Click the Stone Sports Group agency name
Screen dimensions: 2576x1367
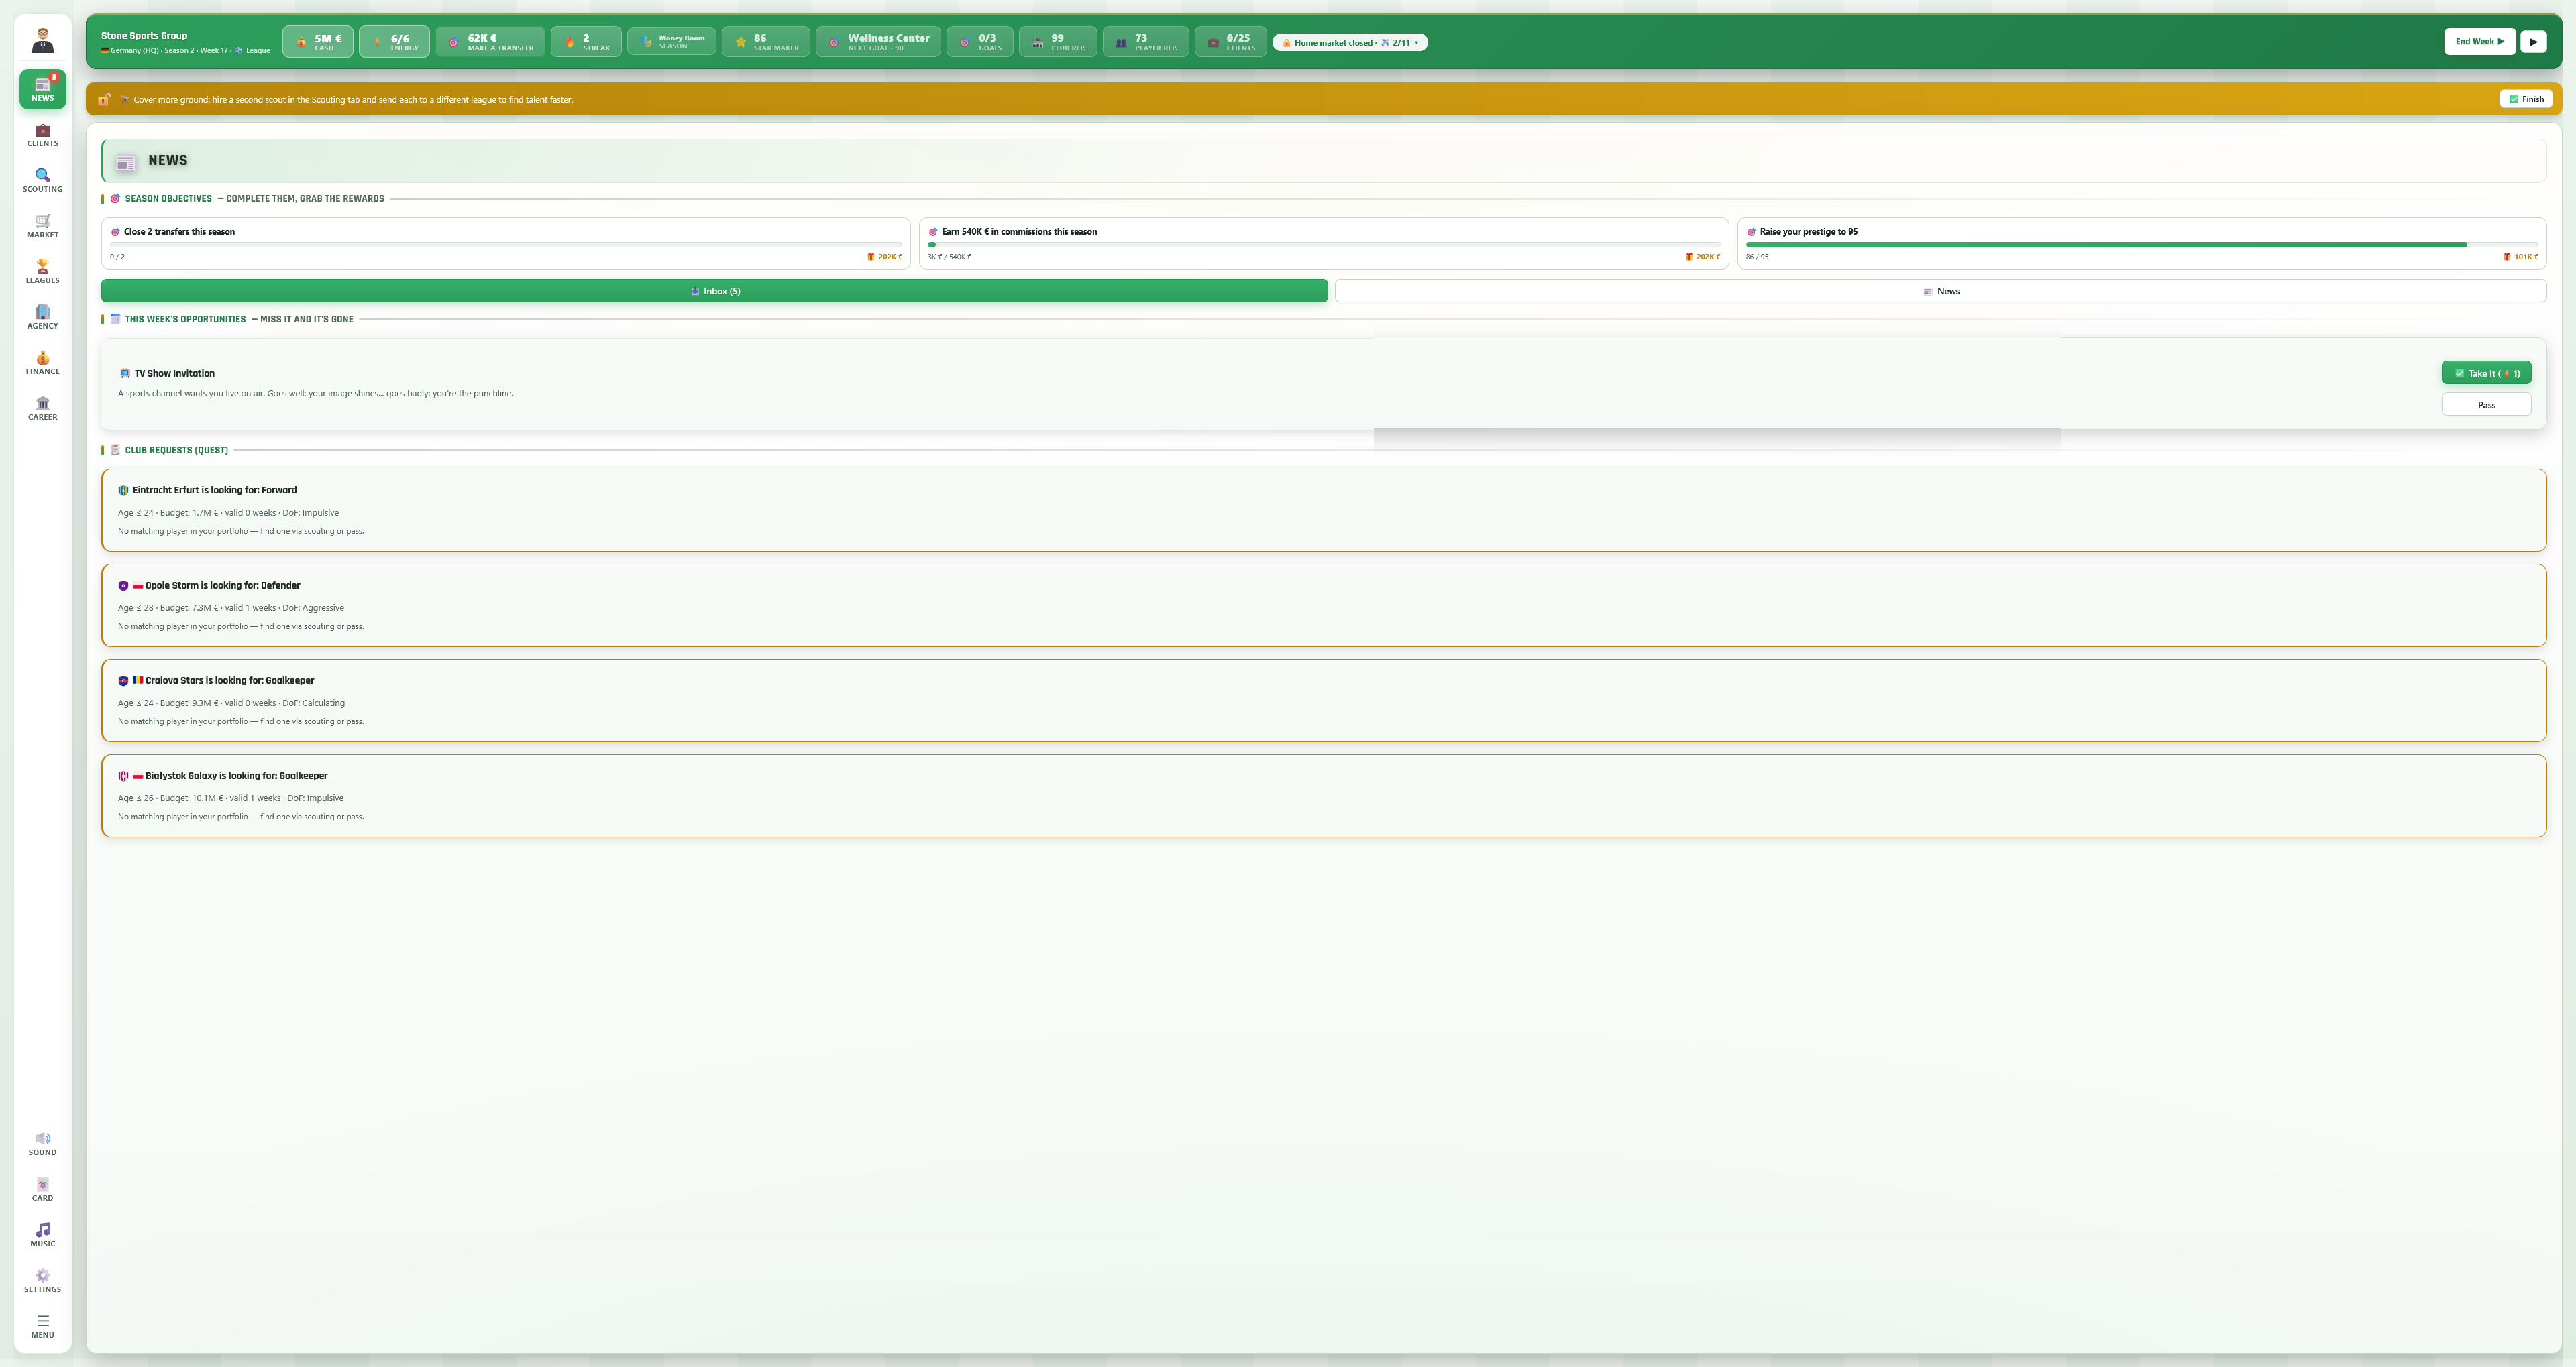(144, 35)
